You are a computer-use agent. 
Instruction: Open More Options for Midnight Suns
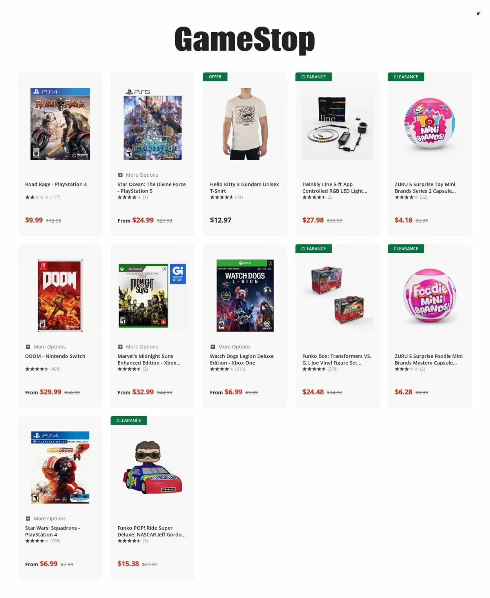[x=138, y=347]
